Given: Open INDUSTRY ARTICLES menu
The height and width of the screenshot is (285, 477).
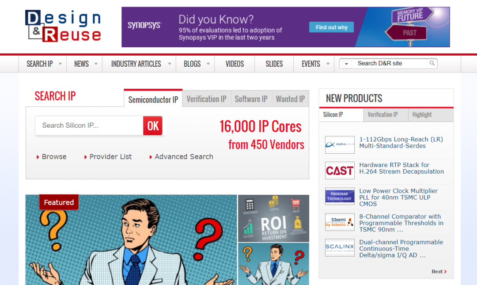Looking at the screenshot, I should tap(136, 64).
